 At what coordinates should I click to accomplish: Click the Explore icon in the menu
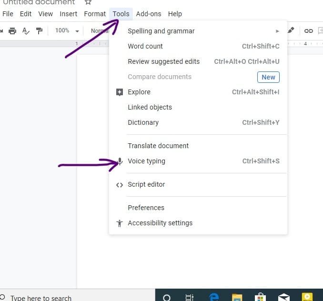[x=120, y=92]
